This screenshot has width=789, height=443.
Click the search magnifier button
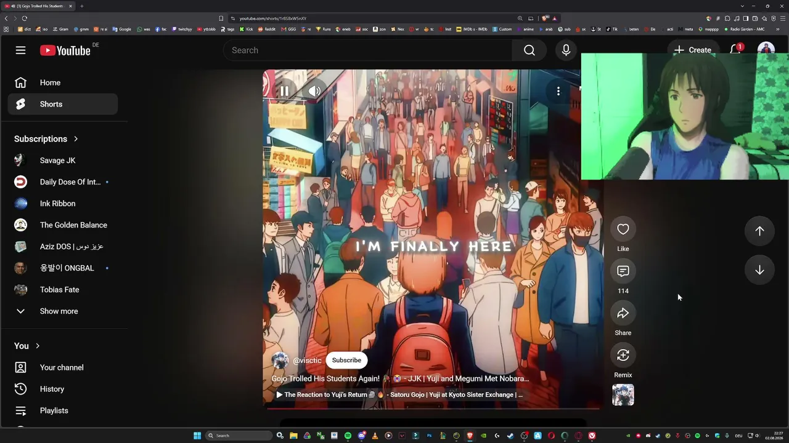529,50
